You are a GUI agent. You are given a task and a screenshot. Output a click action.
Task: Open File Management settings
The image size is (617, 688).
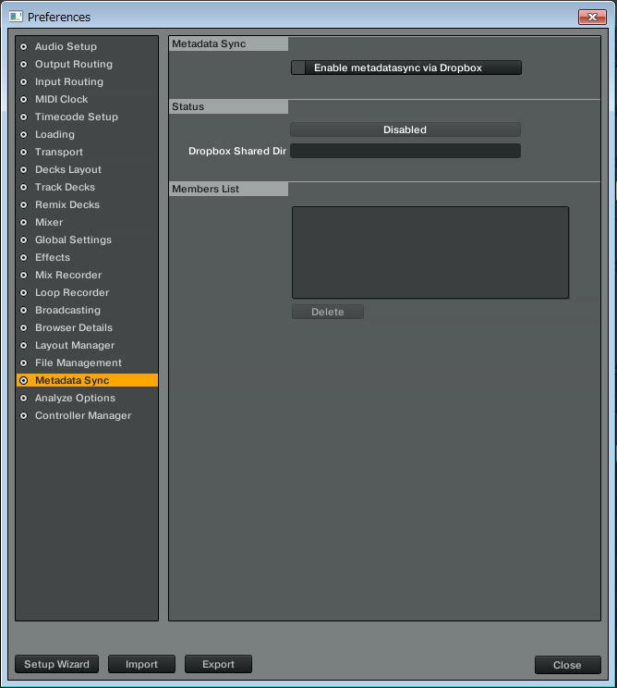tap(87, 362)
